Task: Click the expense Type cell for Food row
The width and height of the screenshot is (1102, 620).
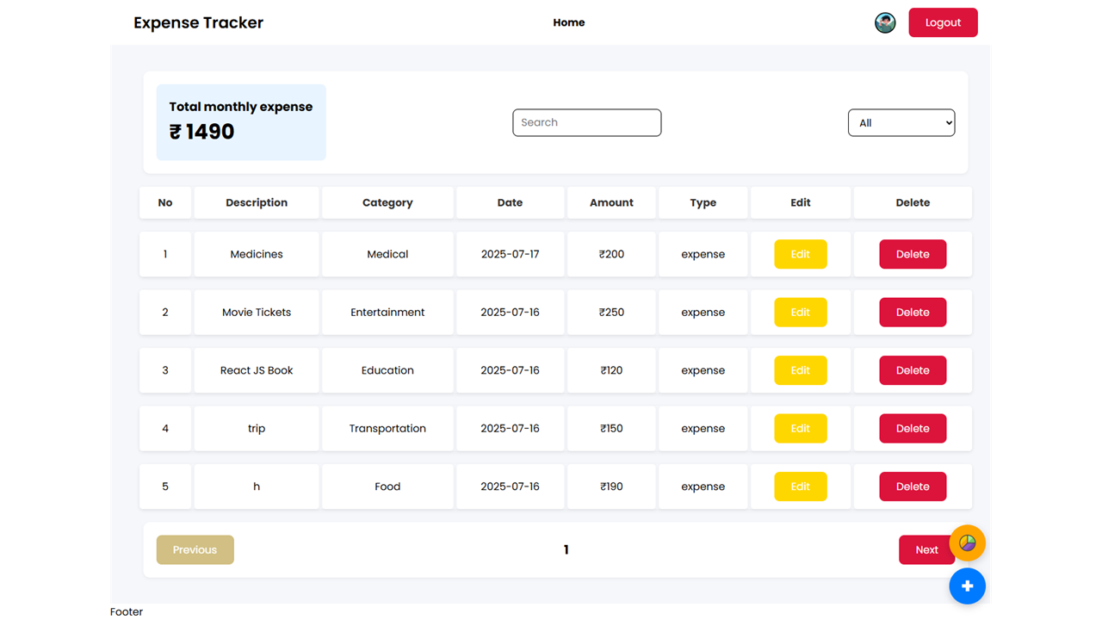Action: (703, 486)
